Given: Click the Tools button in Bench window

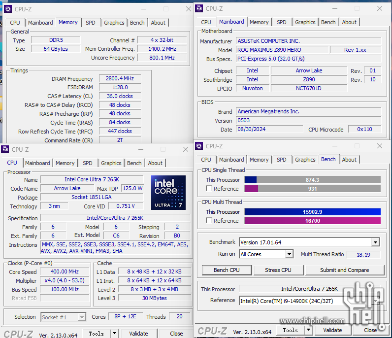Looking at the screenshot, I should [290, 330].
